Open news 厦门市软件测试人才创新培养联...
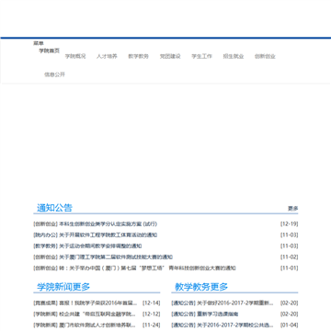The image size is (331, 331). click(x=97, y=325)
